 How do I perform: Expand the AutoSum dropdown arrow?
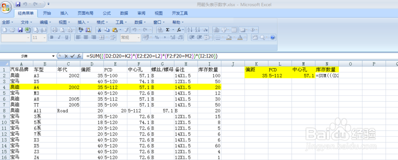point(173,30)
